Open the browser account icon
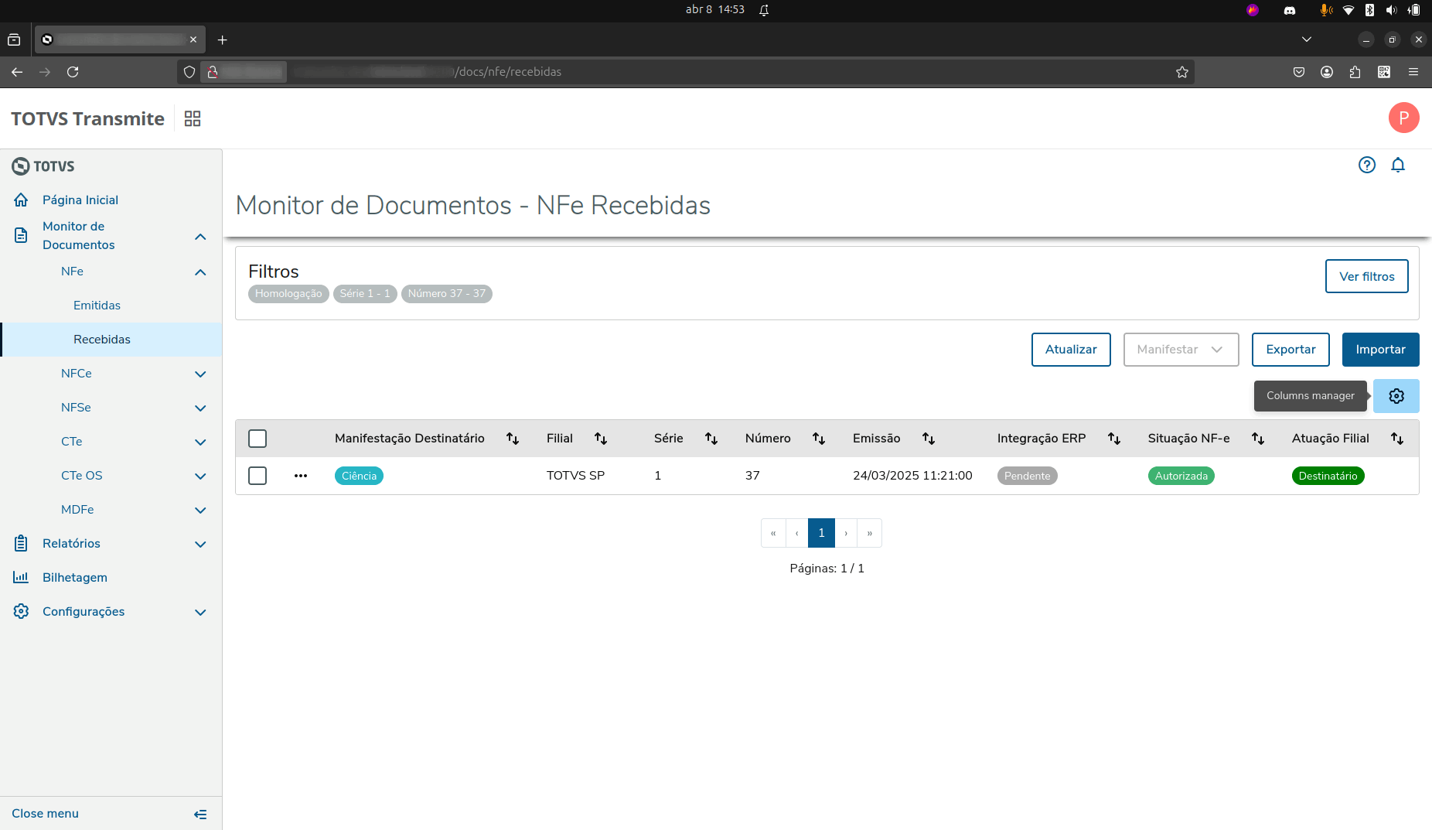The image size is (1432, 830). (1327, 72)
